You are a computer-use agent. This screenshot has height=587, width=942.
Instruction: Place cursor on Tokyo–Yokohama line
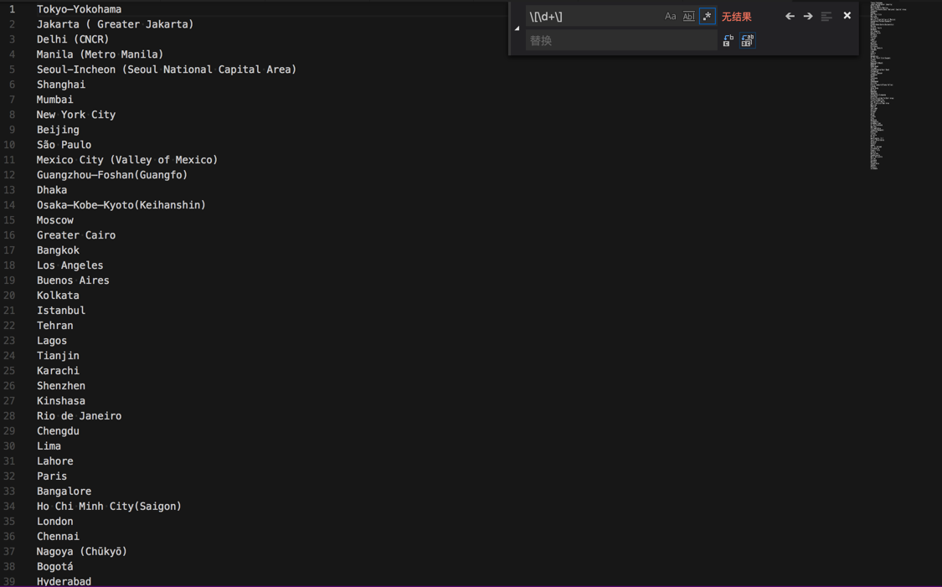tap(79, 9)
